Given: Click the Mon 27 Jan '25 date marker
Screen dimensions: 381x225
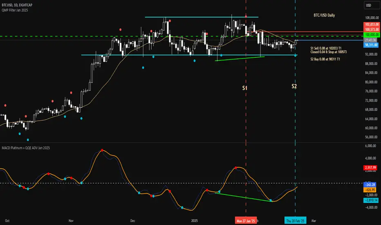Looking at the screenshot, I should tap(246, 221).
